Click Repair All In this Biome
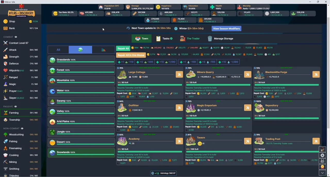330x177 pixels. (131, 55)
